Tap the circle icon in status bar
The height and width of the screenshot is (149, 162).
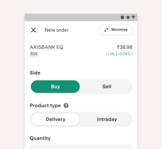point(128,17)
